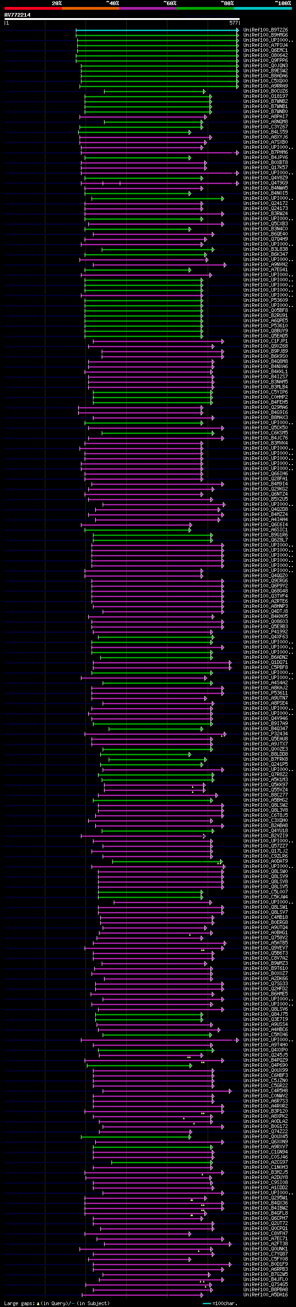Select the UniRef100_B8ADA6 label
The image size is (296, 1307).
click(x=265, y=76)
